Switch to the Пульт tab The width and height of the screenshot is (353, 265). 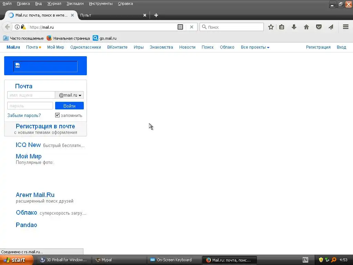click(113, 15)
